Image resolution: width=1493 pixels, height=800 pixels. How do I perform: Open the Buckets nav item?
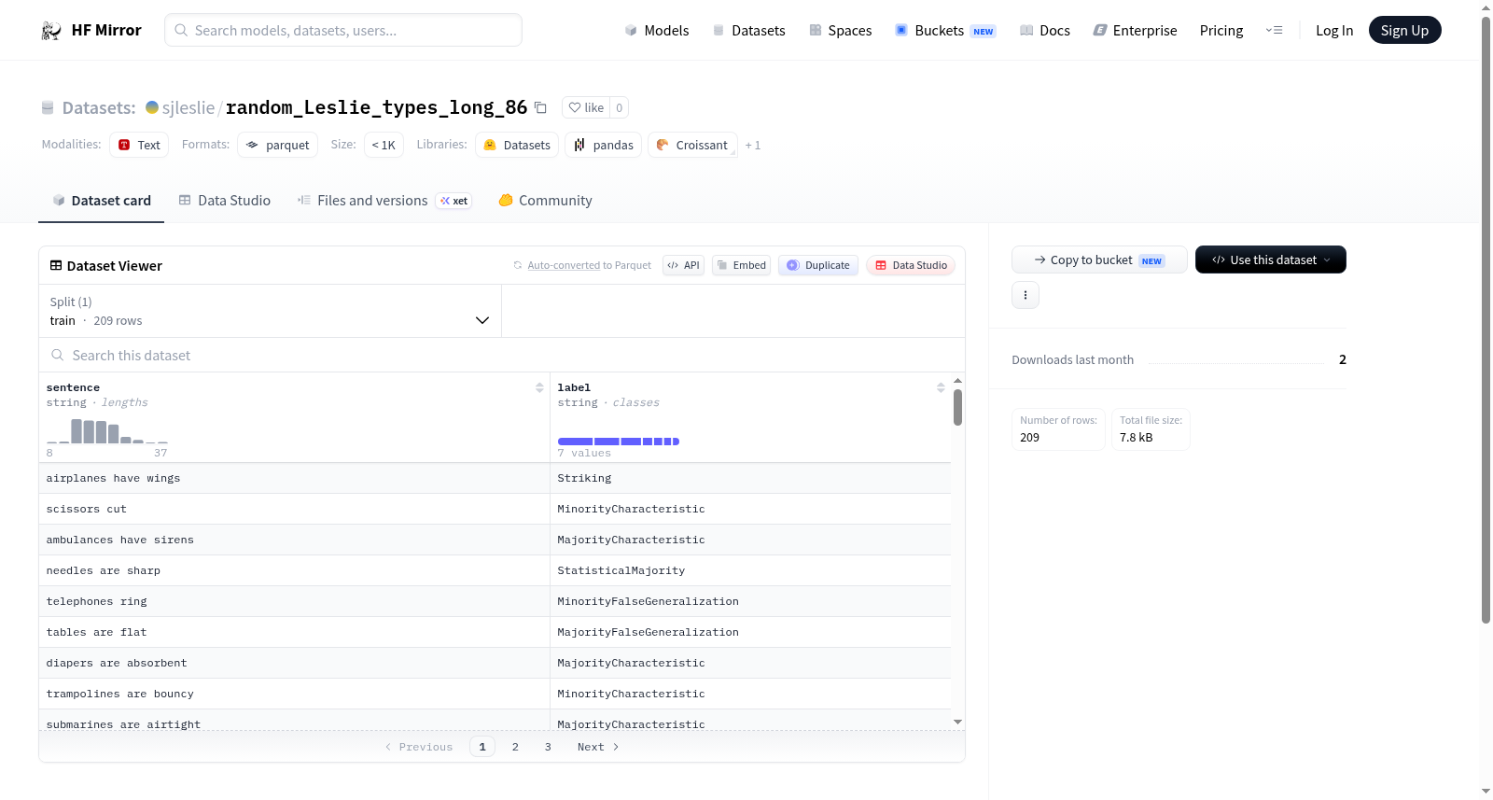click(945, 31)
